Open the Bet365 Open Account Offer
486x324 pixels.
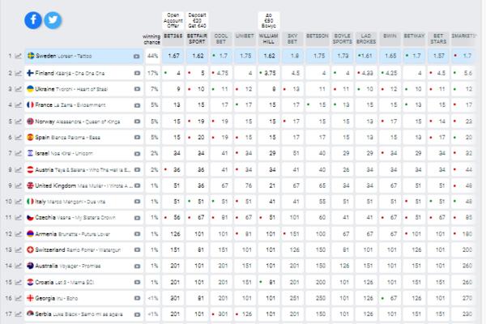[173, 20]
